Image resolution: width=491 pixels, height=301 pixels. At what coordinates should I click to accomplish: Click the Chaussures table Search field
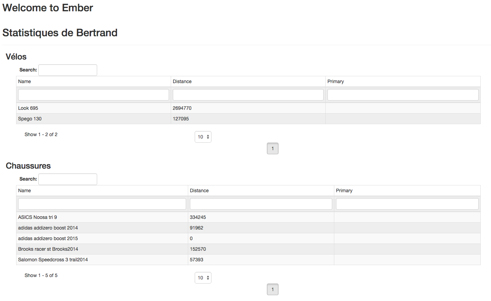point(68,179)
